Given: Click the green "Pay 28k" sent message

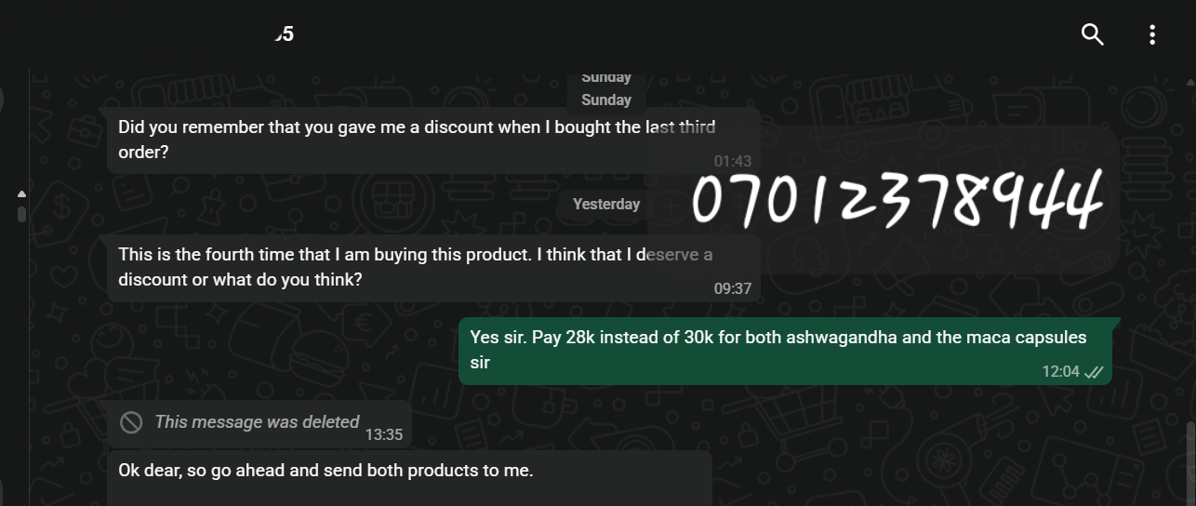Looking at the screenshot, I should [777, 349].
